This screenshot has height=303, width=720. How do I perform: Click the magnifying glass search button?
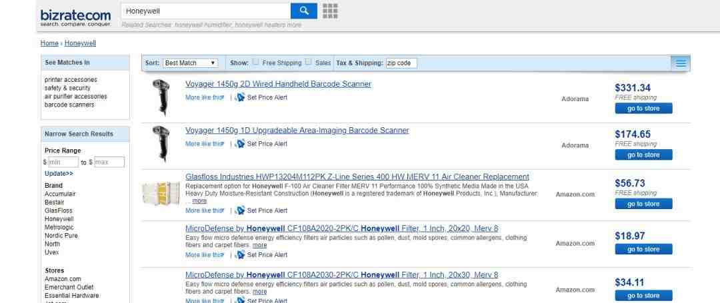tap(304, 11)
